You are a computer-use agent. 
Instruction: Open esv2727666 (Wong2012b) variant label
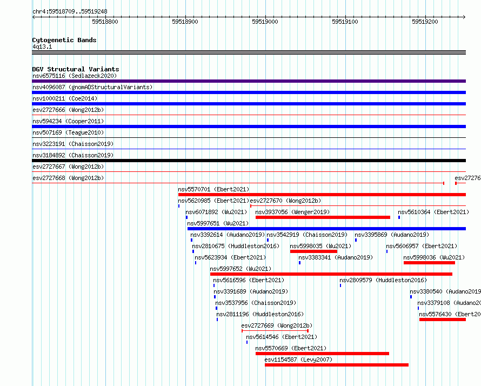[x=68, y=110]
